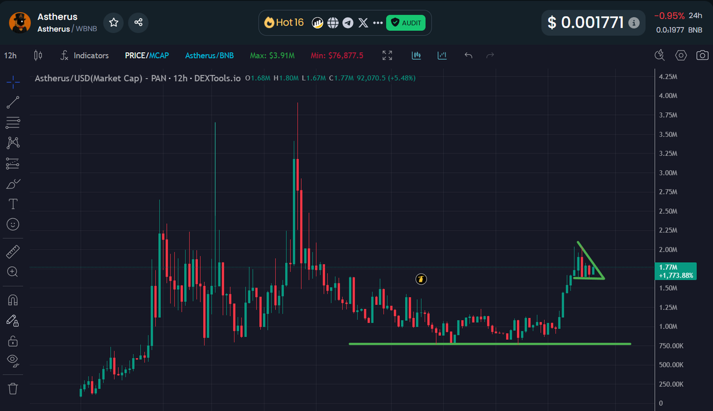
Task: Open chart settings hexagon icon
Action: coord(681,55)
